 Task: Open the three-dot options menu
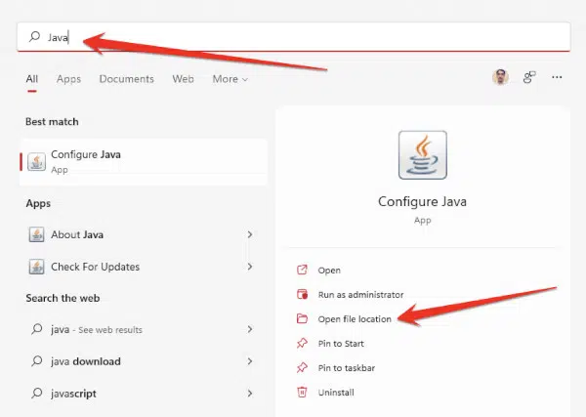[x=557, y=77]
